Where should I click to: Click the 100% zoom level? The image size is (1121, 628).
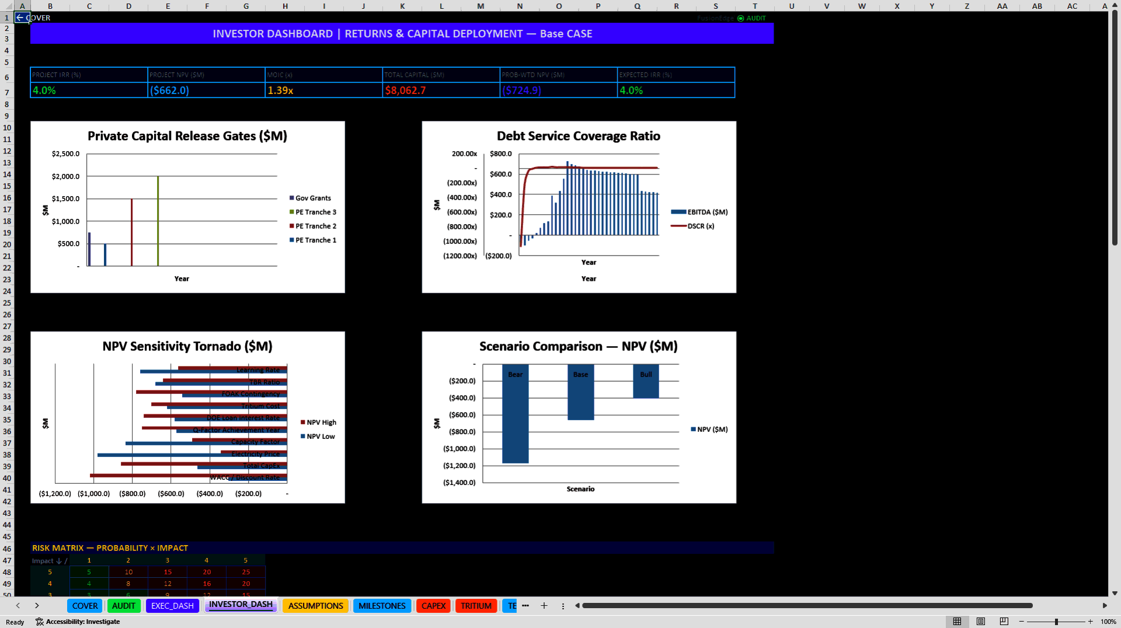coord(1108,622)
